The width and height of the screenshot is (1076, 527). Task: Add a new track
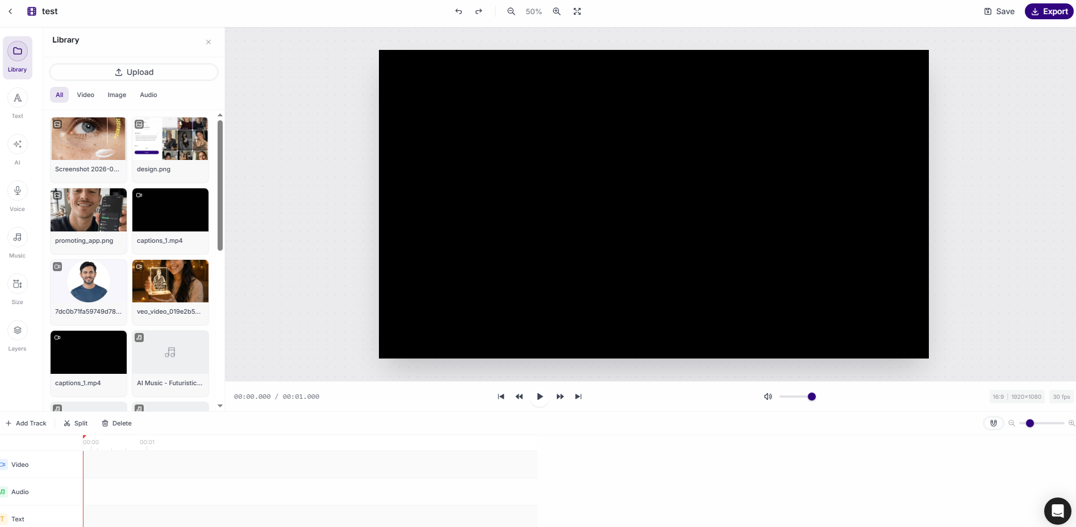26,423
